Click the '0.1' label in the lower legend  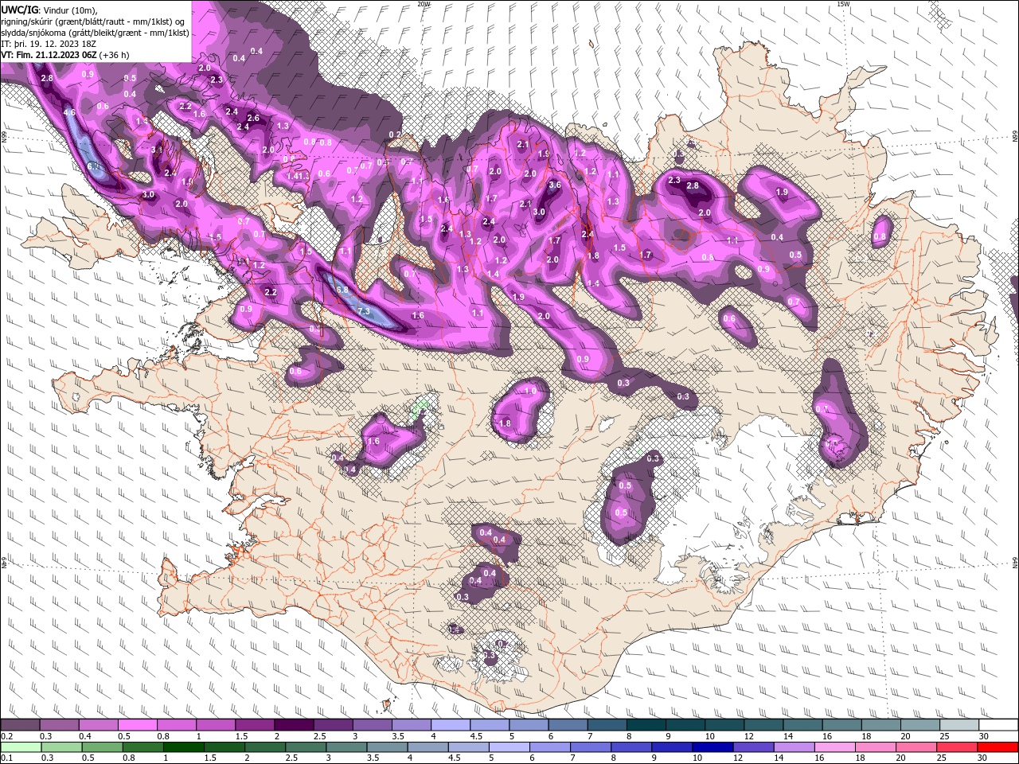[x=6, y=758]
